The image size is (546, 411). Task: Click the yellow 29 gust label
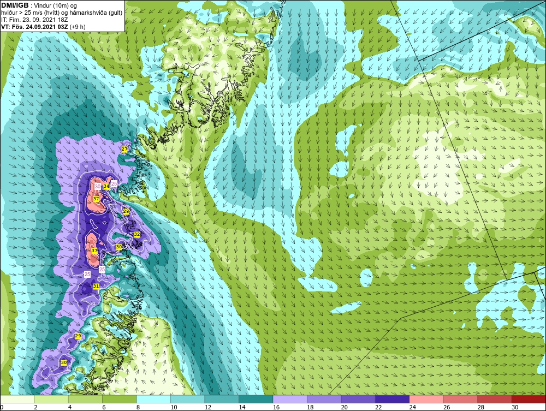point(78,336)
